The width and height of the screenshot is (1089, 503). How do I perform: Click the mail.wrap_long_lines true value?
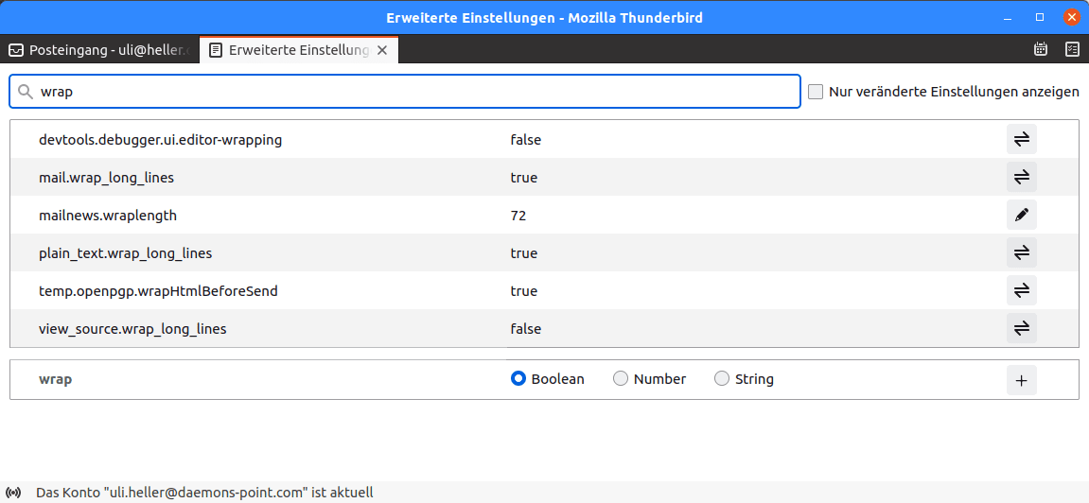pos(524,178)
